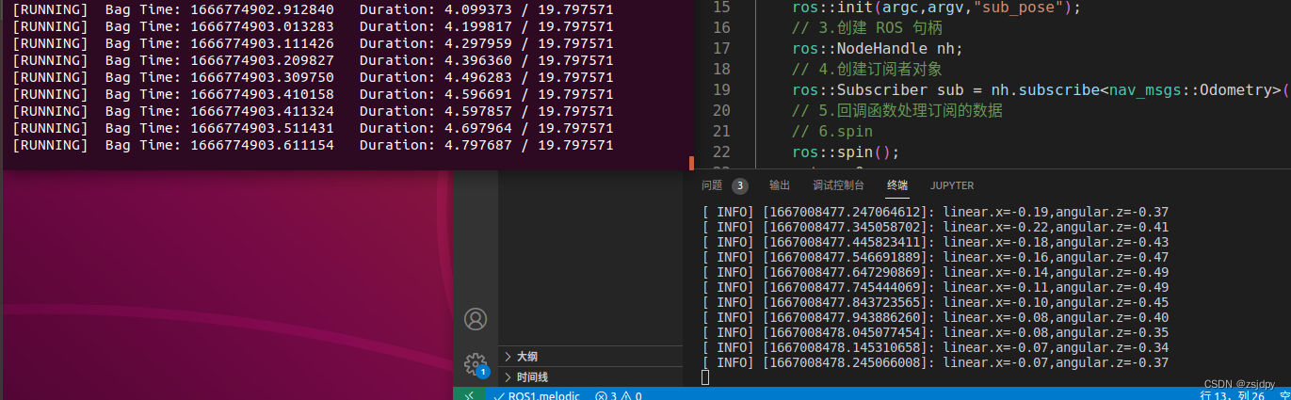The image size is (1291, 400).
Task: Expand the 时间线 timeline section
Action: point(590,377)
